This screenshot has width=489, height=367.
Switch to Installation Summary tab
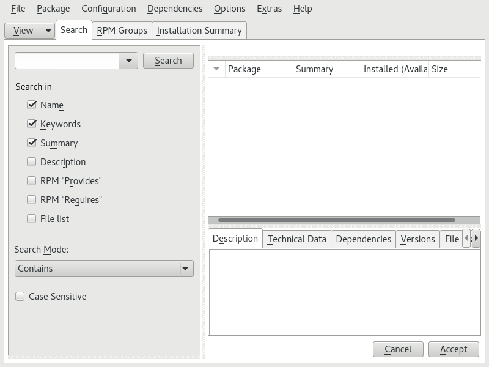pos(199,31)
